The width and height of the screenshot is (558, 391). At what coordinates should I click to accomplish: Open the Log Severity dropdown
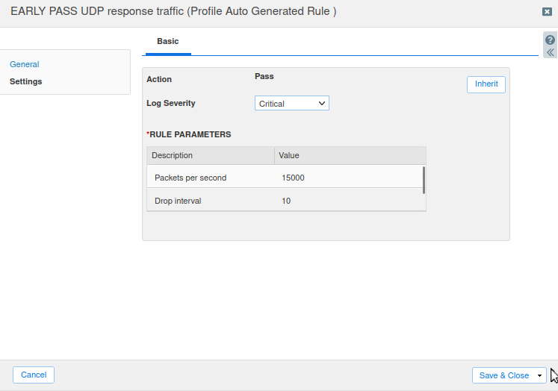click(291, 104)
